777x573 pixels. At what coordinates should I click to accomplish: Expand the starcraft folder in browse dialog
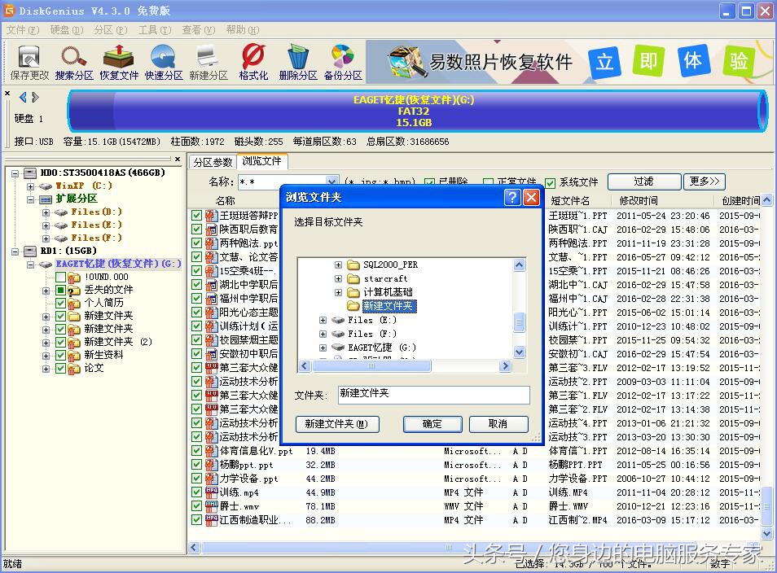coord(339,278)
